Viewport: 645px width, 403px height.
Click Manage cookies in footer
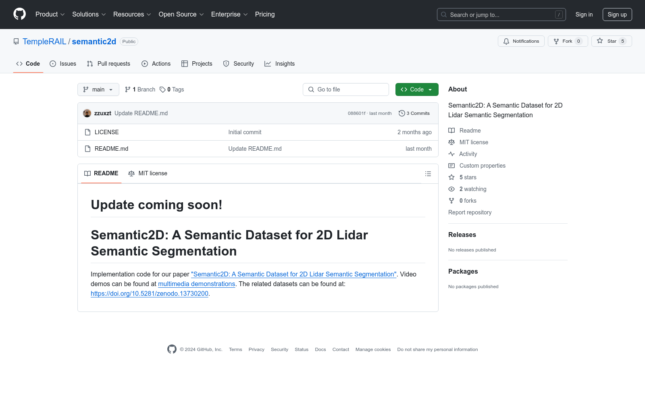(373, 349)
